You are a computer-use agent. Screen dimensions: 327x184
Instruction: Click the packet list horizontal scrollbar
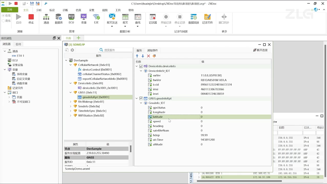pyautogui.click(x=239, y=181)
